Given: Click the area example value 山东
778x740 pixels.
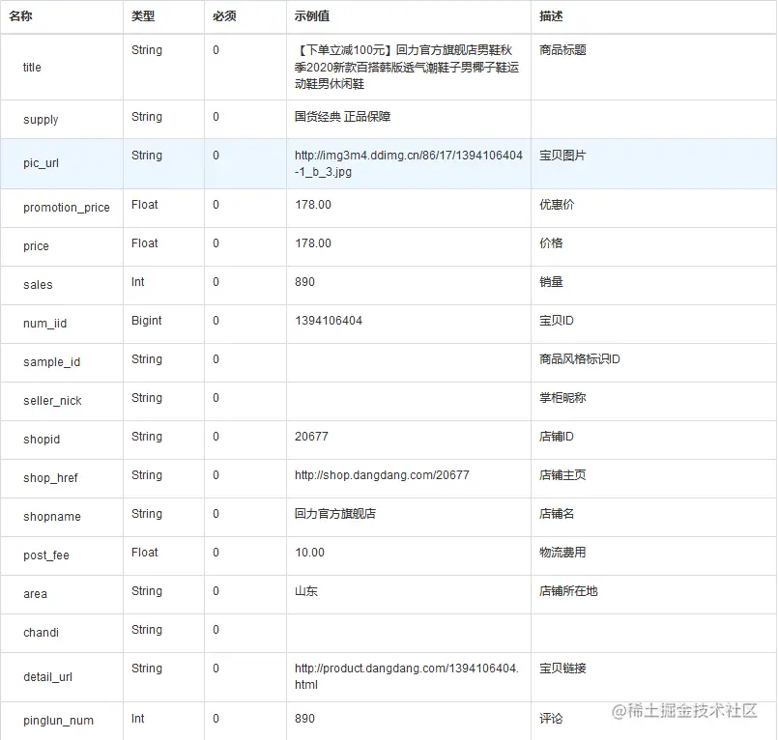Looking at the screenshot, I should [x=305, y=594].
